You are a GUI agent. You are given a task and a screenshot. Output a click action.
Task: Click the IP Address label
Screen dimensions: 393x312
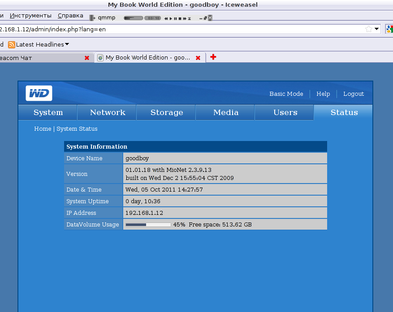81,213
